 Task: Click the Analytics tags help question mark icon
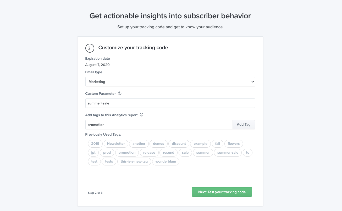coord(141,115)
